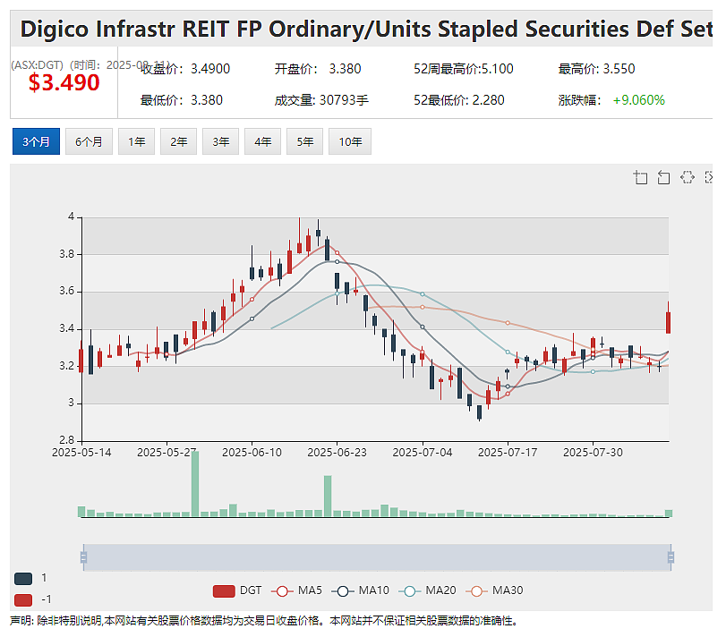Click the 2025-07-17 x-axis date label

[508, 453]
